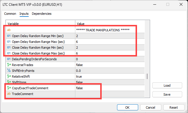The height and width of the screenshot is (113, 188).
Task: Click the OK button
Action: [x=127, y=107]
